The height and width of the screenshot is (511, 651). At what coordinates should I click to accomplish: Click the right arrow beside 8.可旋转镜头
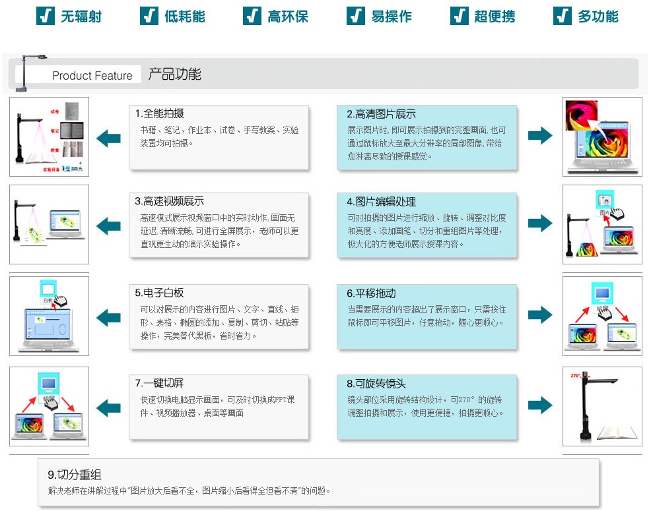540,406
